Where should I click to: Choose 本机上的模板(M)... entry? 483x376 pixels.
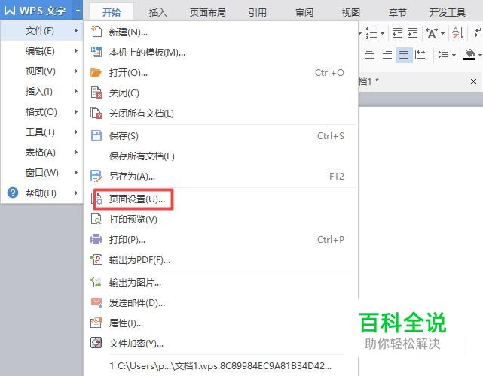tap(219, 53)
